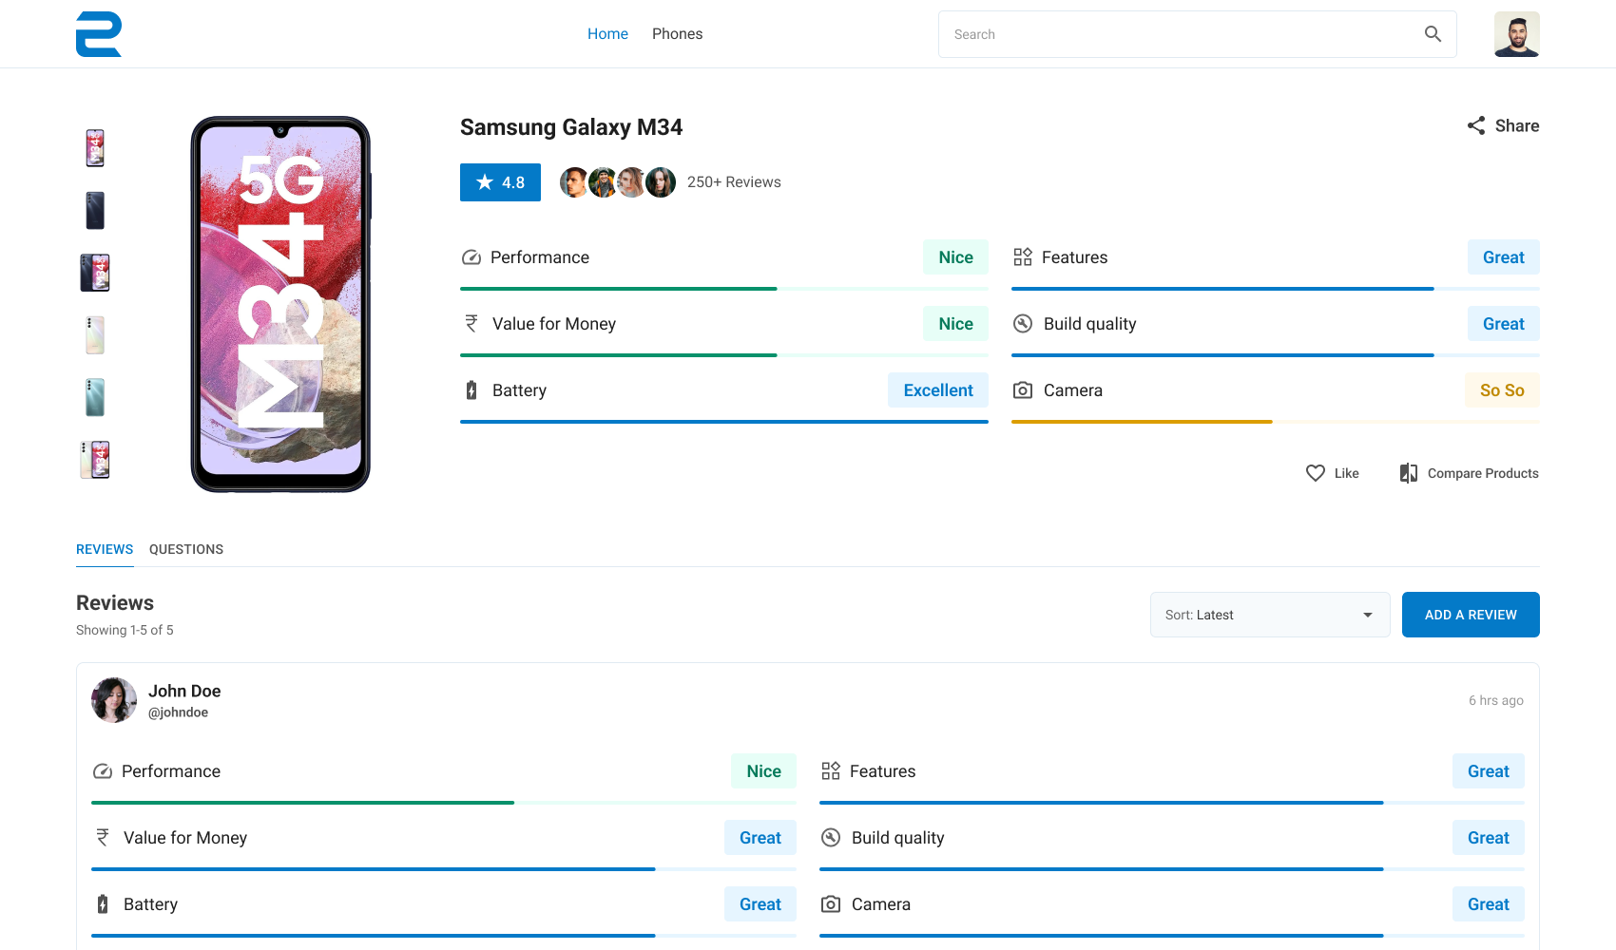1616x950 pixels.
Task: Select the teal phone thumbnail
Action: point(95,398)
